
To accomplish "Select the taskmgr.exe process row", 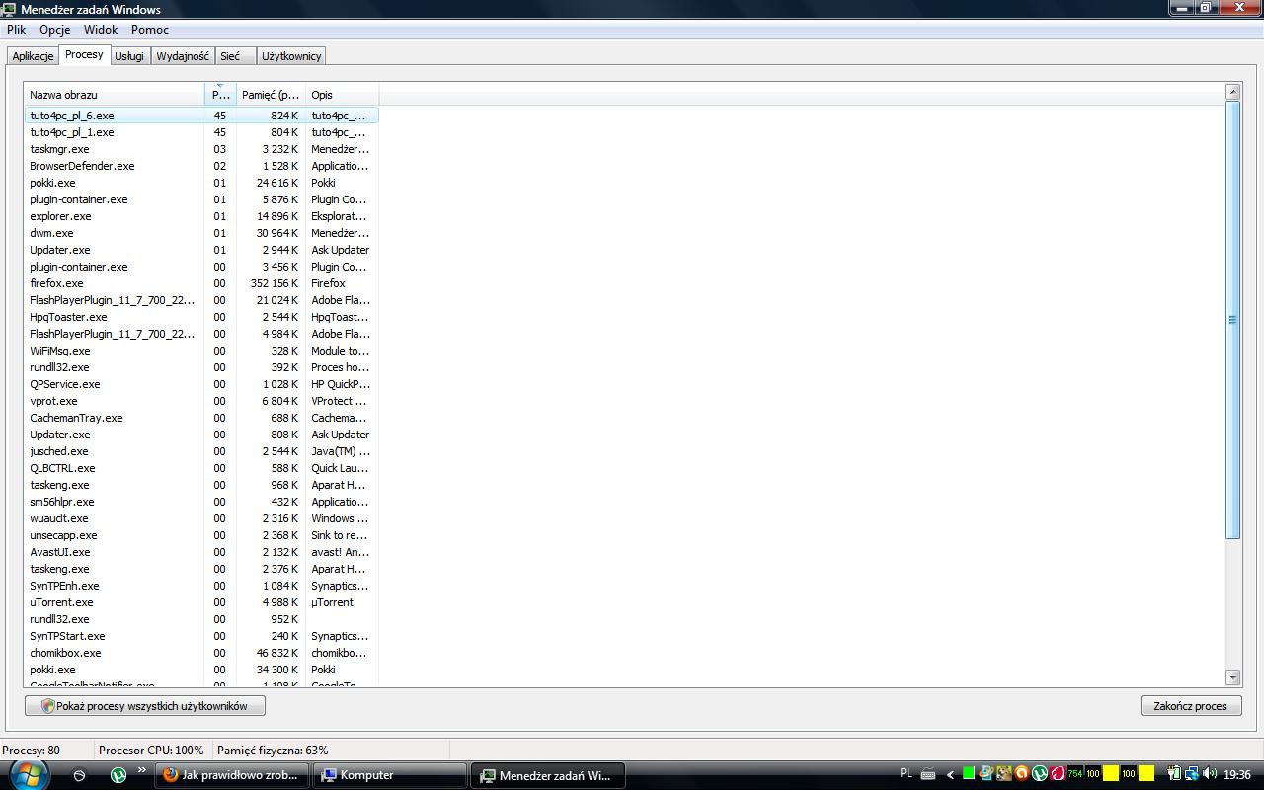I will coord(201,149).
